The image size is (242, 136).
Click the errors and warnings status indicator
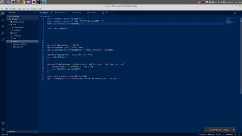5,134
